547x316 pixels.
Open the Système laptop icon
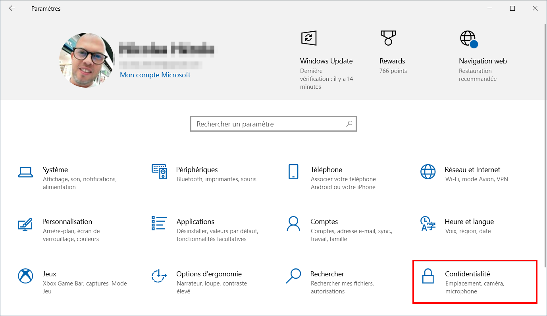(x=25, y=172)
